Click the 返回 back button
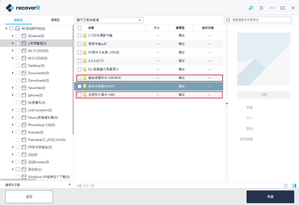This screenshot has width=299, height=205. [x=29, y=197]
